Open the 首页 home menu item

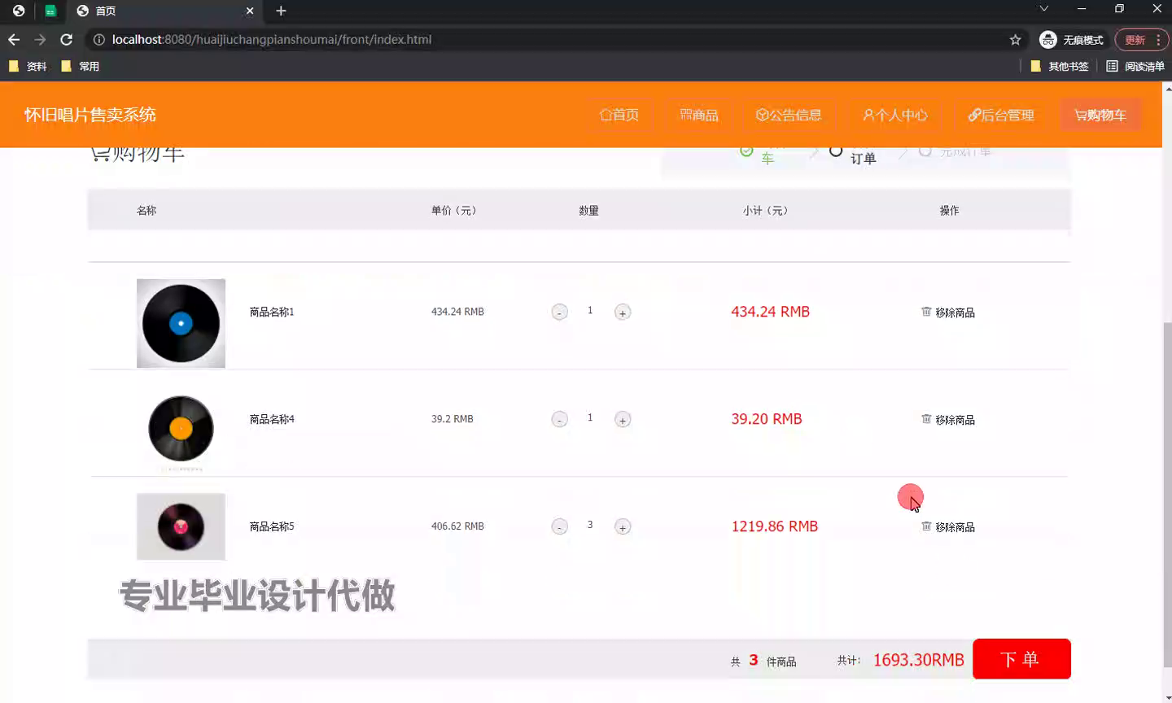pyautogui.click(x=619, y=115)
